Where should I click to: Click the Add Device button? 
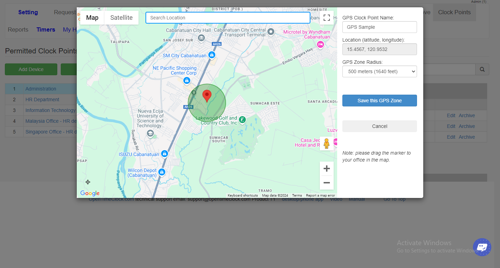pos(31,69)
